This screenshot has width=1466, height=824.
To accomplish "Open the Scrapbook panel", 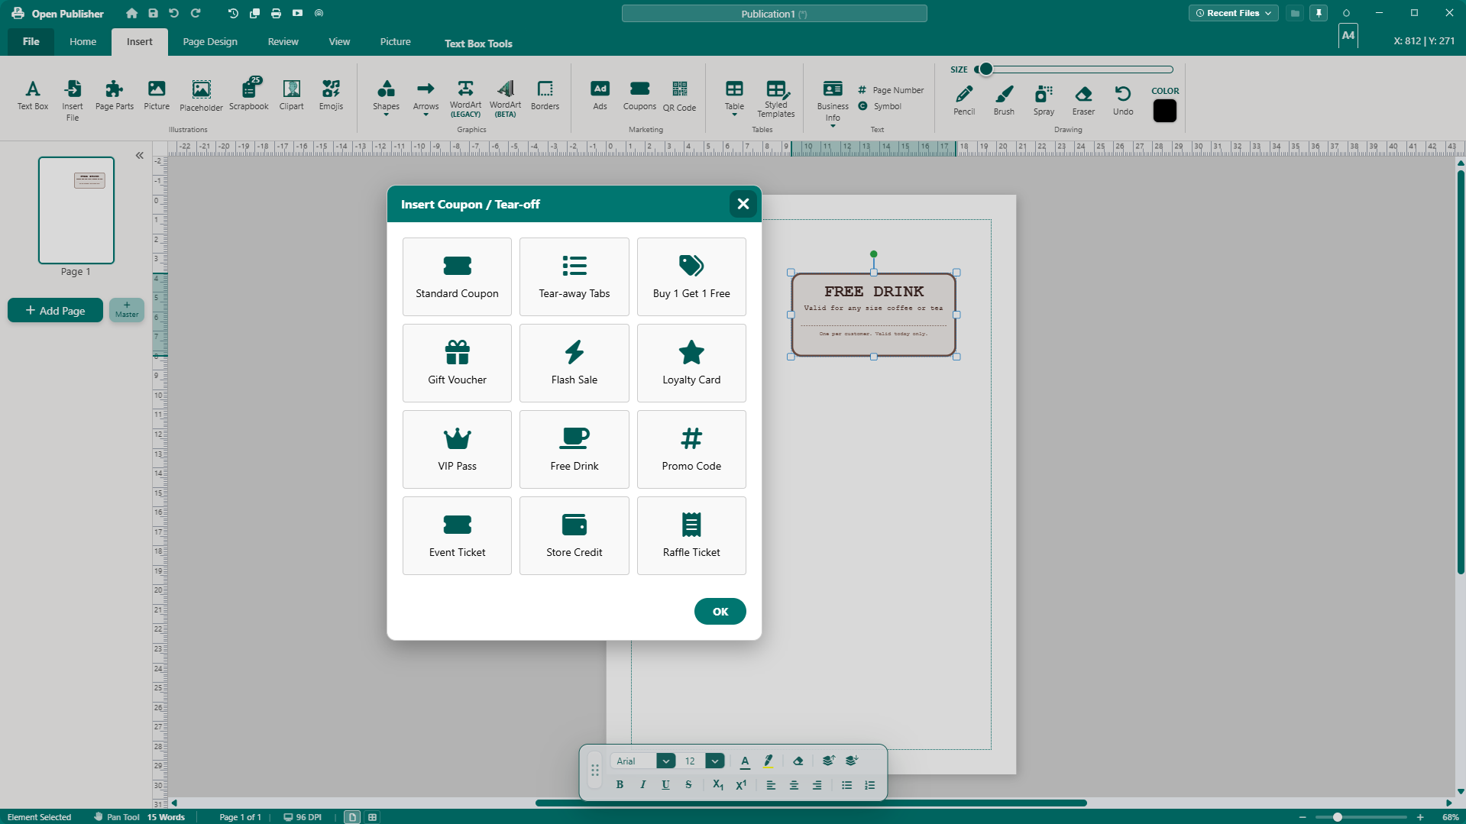I will pyautogui.click(x=249, y=95).
